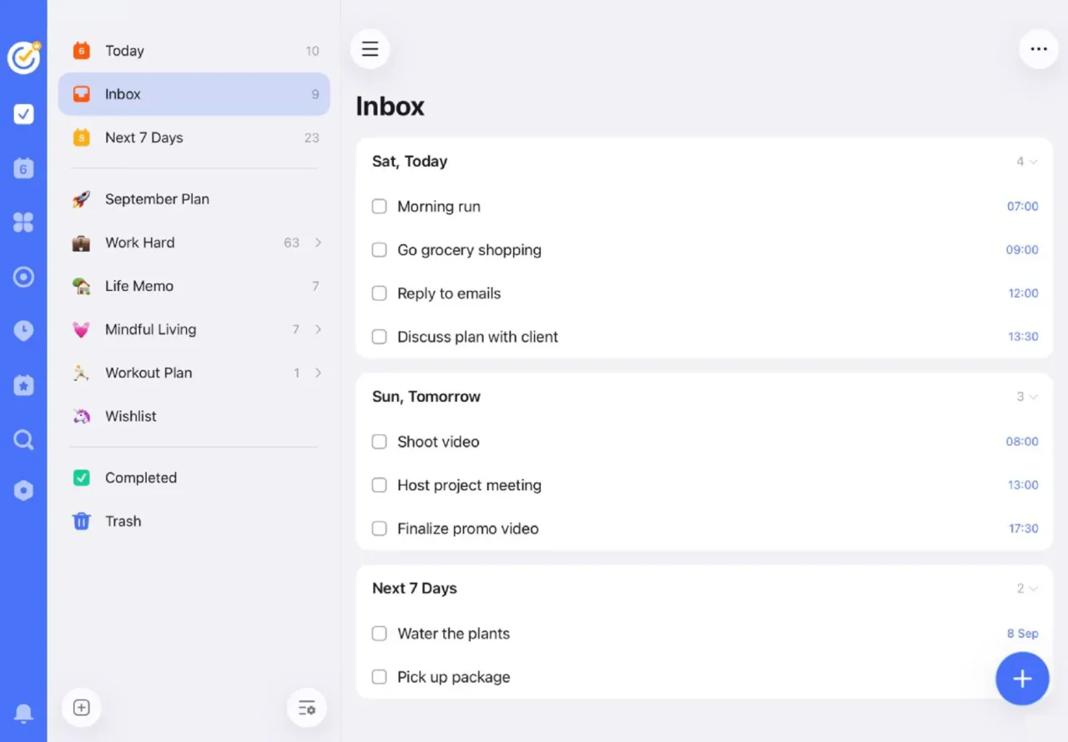Complete the Discuss plan with client task
This screenshot has width=1068, height=742.
click(379, 336)
